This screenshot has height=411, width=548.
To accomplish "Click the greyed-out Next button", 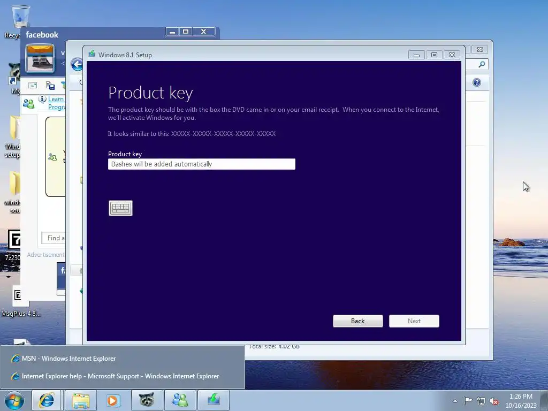I will point(414,321).
